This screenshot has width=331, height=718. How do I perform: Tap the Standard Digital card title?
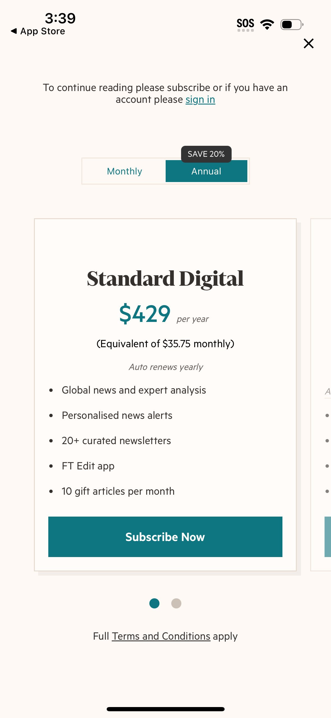(x=165, y=278)
